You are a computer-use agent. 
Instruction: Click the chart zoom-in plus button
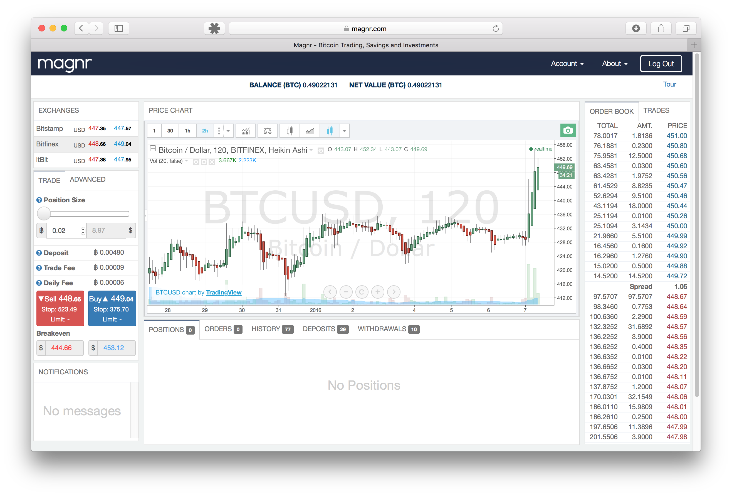[x=378, y=292]
